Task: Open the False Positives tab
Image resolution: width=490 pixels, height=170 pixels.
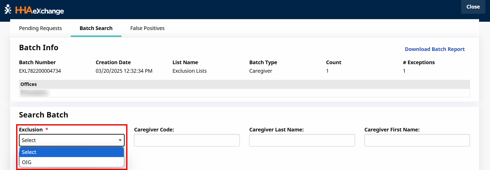Action: point(147,28)
